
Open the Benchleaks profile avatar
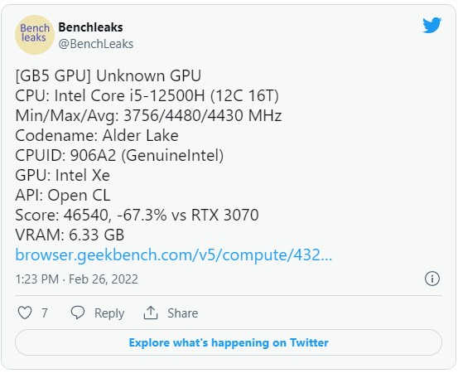[35, 35]
